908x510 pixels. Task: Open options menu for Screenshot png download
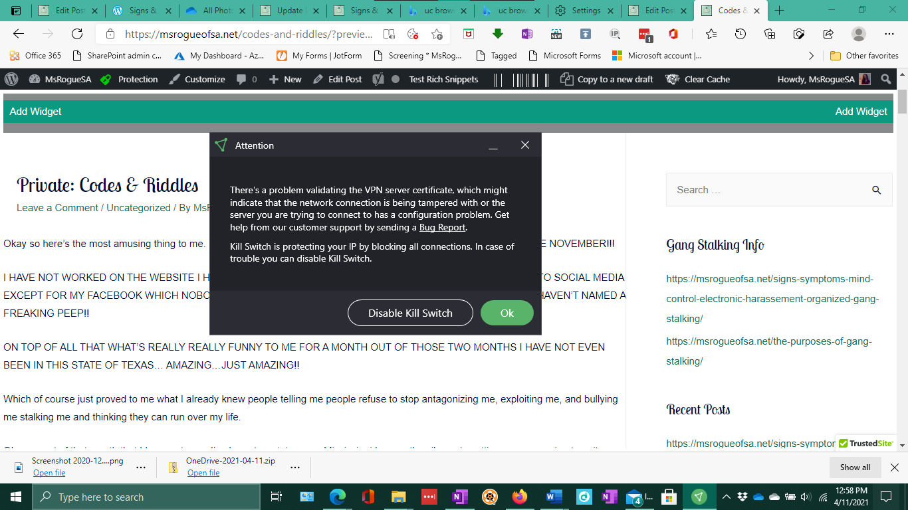coord(141,467)
